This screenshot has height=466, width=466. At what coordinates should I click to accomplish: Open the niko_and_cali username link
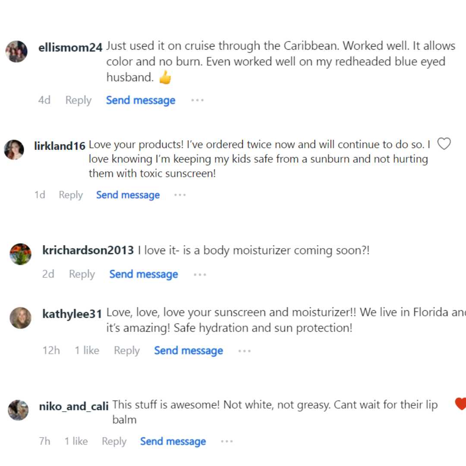tap(74, 406)
